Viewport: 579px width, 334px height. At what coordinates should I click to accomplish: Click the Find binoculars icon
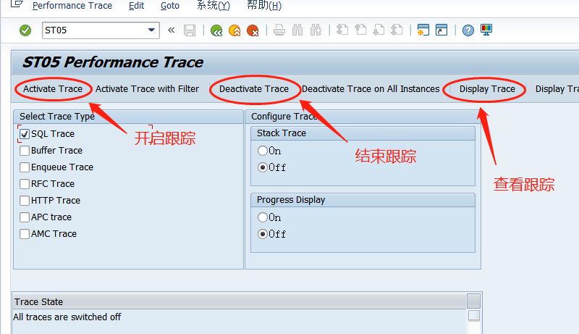(x=297, y=30)
